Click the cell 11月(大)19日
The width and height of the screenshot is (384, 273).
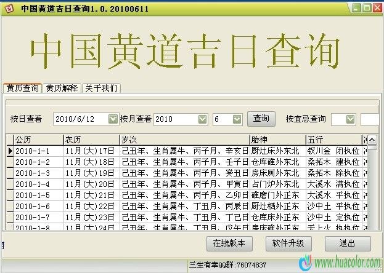coord(92,173)
